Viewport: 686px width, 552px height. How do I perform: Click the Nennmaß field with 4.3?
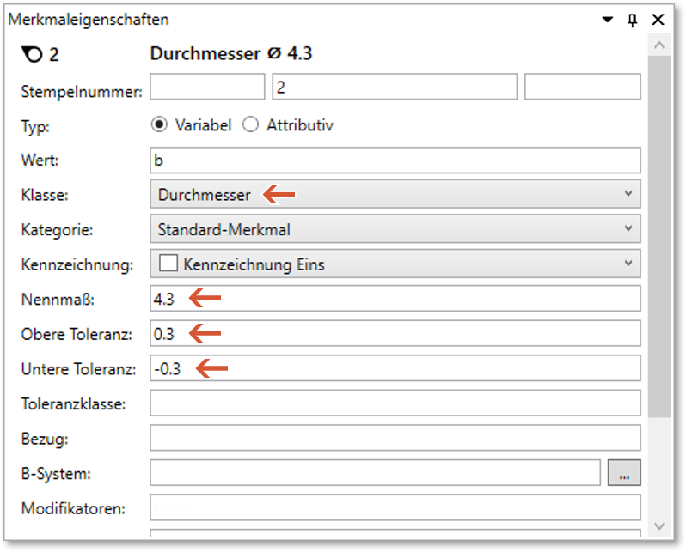click(395, 299)
